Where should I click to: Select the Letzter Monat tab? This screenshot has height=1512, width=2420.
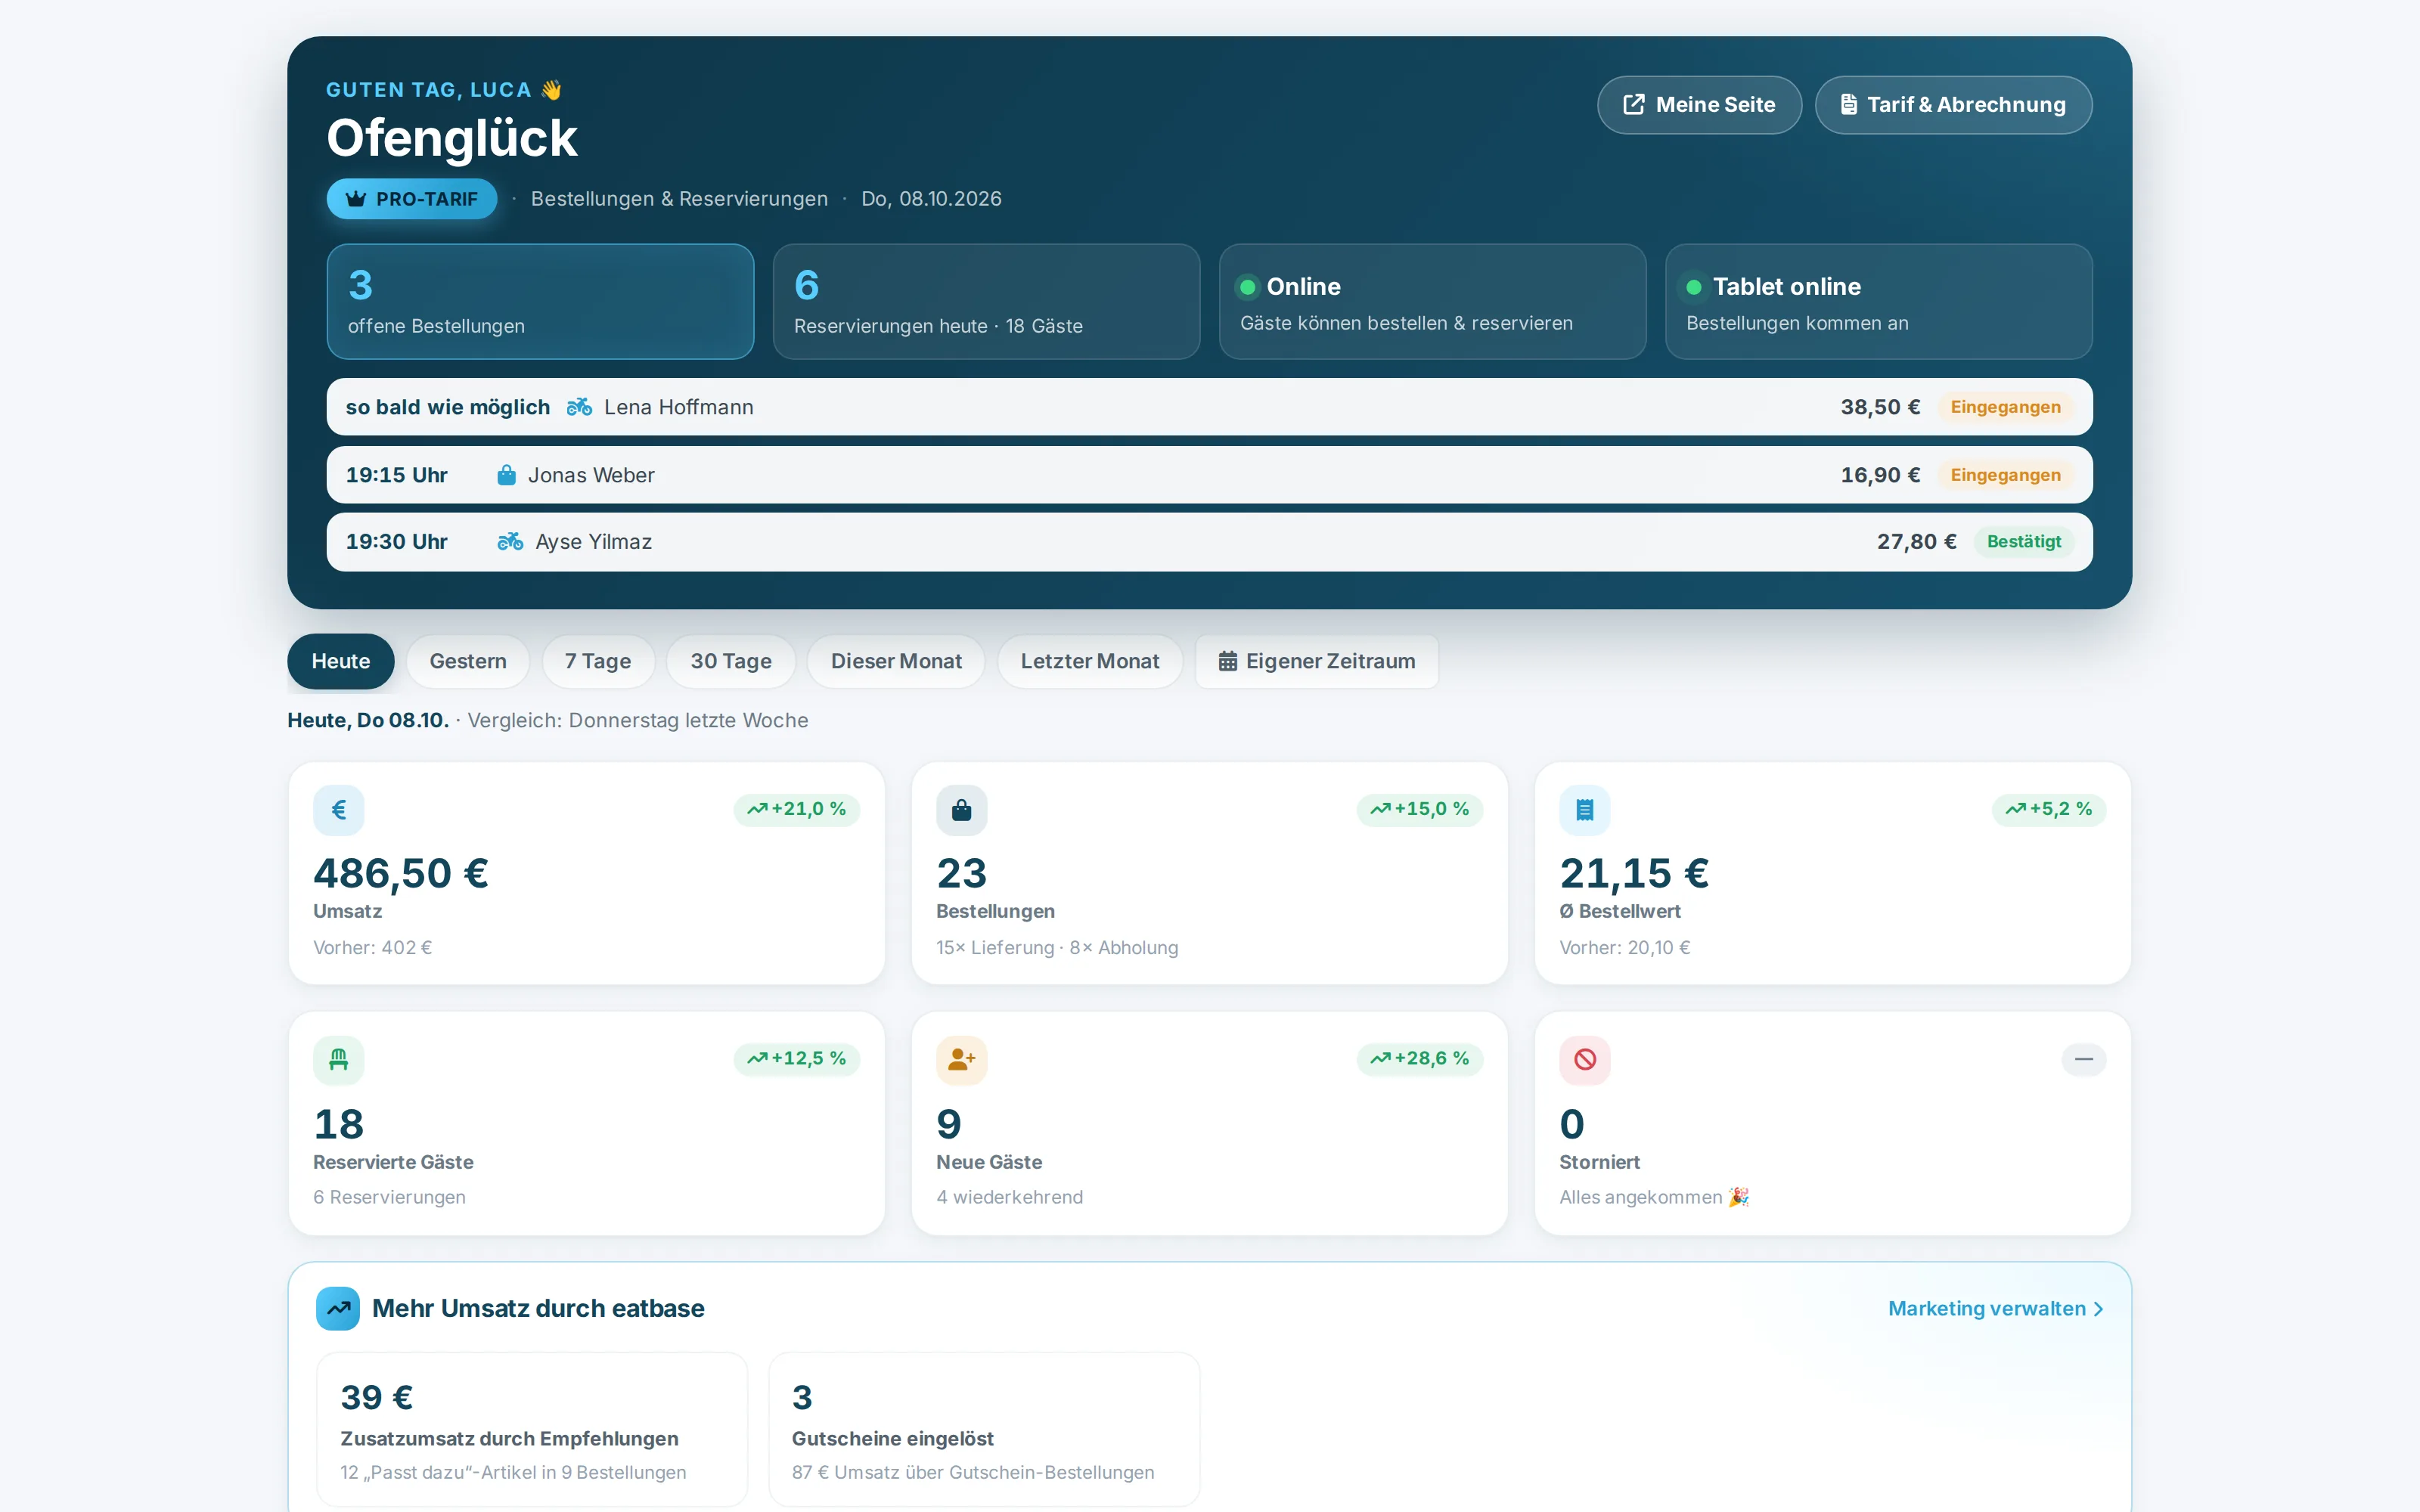[1090, 661]
